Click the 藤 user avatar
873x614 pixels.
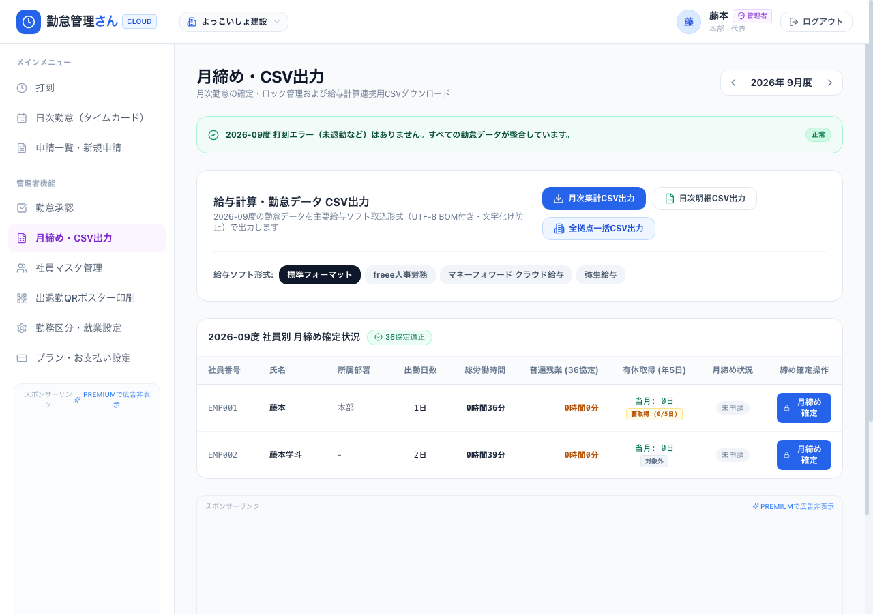click(x=689, y=22)
